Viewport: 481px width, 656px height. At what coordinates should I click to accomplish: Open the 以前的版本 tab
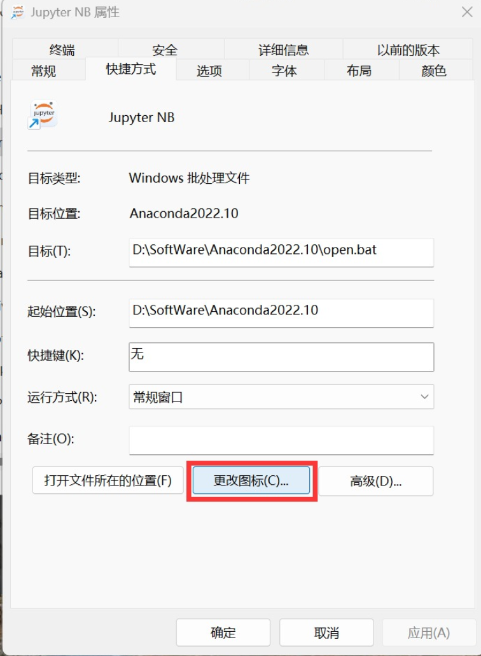[408, 50]
